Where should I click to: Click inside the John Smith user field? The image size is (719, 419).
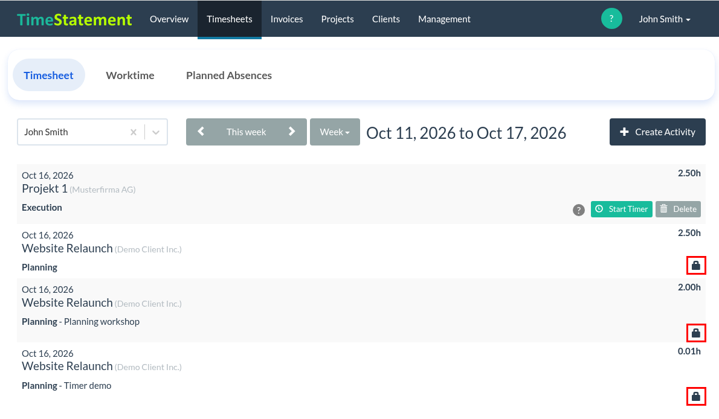[92, 132]
